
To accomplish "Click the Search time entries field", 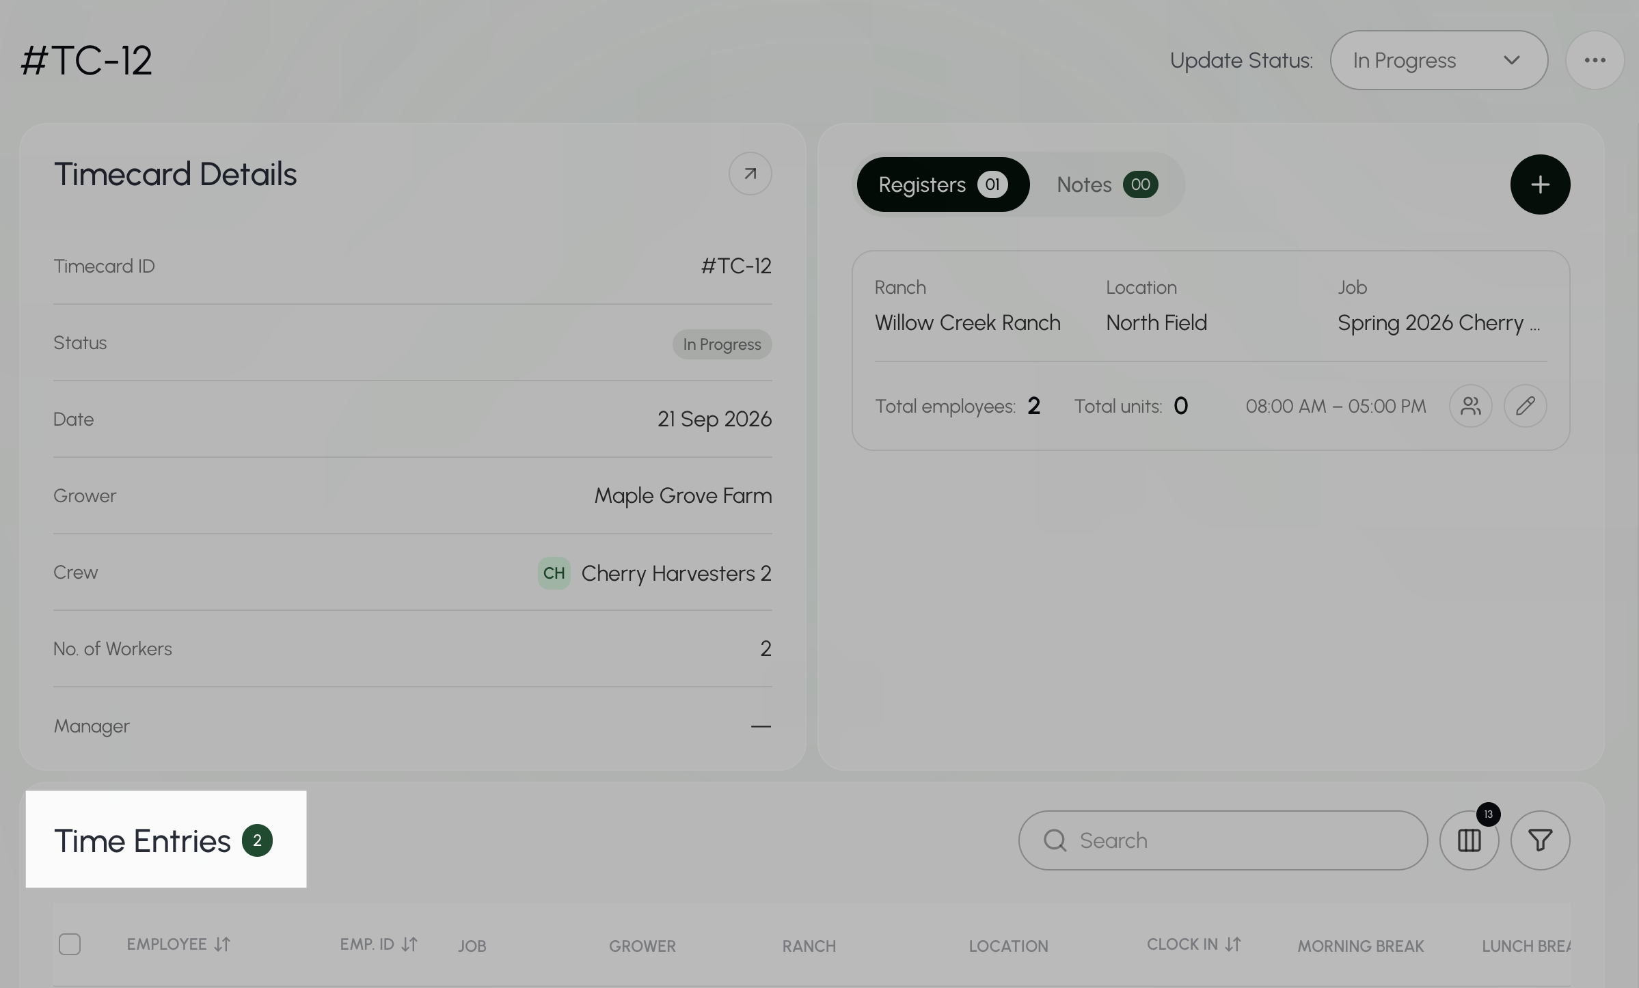I will pyautogui.click(x=1223, y=840).
